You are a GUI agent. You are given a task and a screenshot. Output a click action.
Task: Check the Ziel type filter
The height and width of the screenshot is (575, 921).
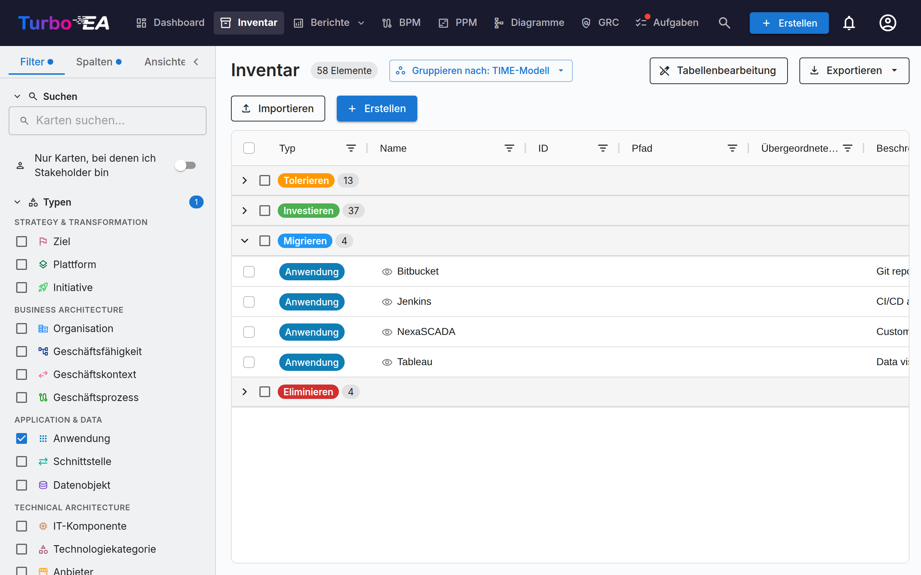point(22,241)
